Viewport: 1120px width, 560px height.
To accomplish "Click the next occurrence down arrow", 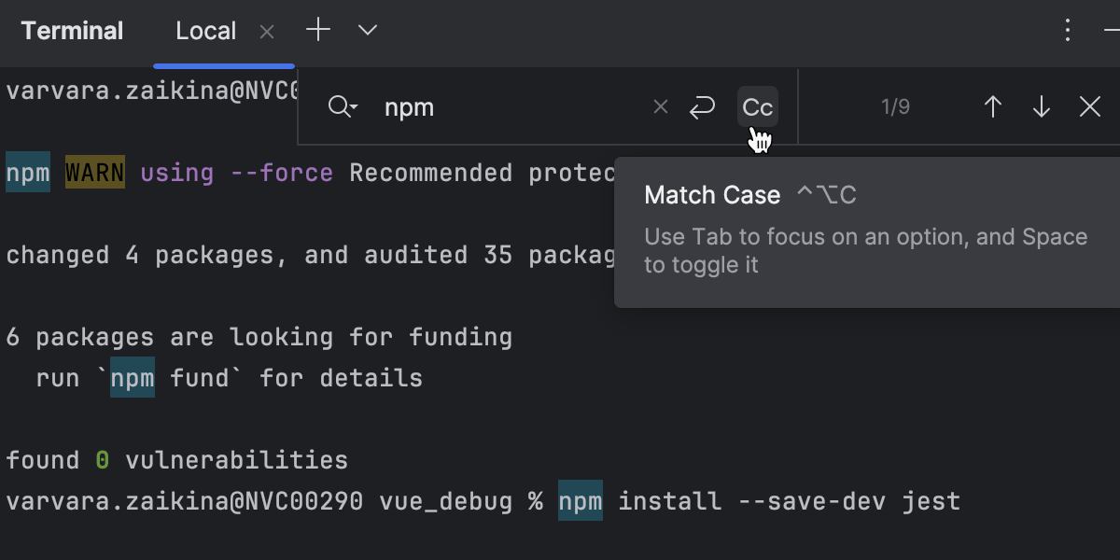I will [1041, 106].
